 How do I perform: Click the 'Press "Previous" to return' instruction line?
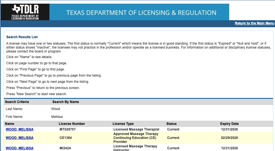point(43,88)
